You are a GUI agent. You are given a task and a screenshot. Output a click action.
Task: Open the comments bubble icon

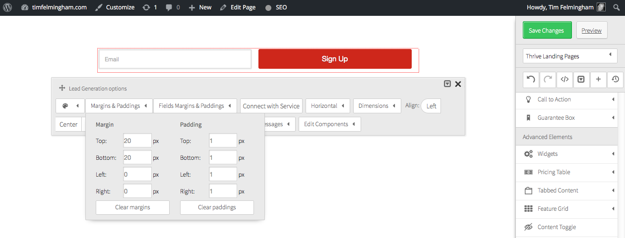tap(172, 7)
